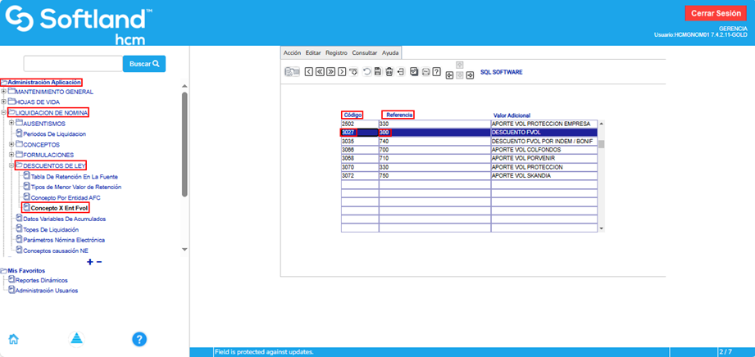
Task: Click the search text input field
Action: point(72,63)
